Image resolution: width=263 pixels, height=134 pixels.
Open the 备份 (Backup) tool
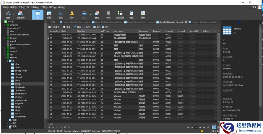[108, 14]
